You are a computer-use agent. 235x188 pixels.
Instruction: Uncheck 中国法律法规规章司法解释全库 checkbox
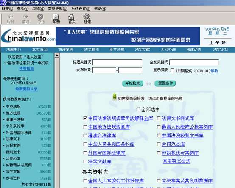(x=85, y=118)
